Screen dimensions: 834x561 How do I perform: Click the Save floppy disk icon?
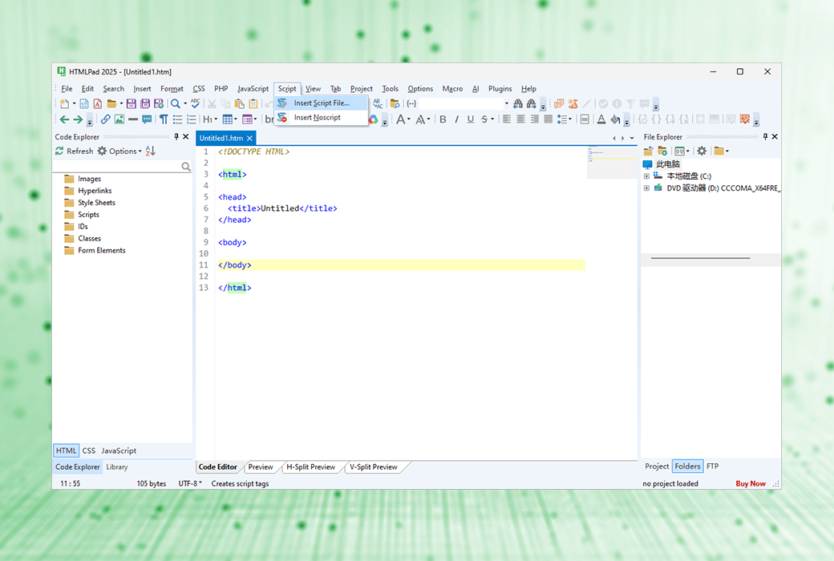click(132, 103)
